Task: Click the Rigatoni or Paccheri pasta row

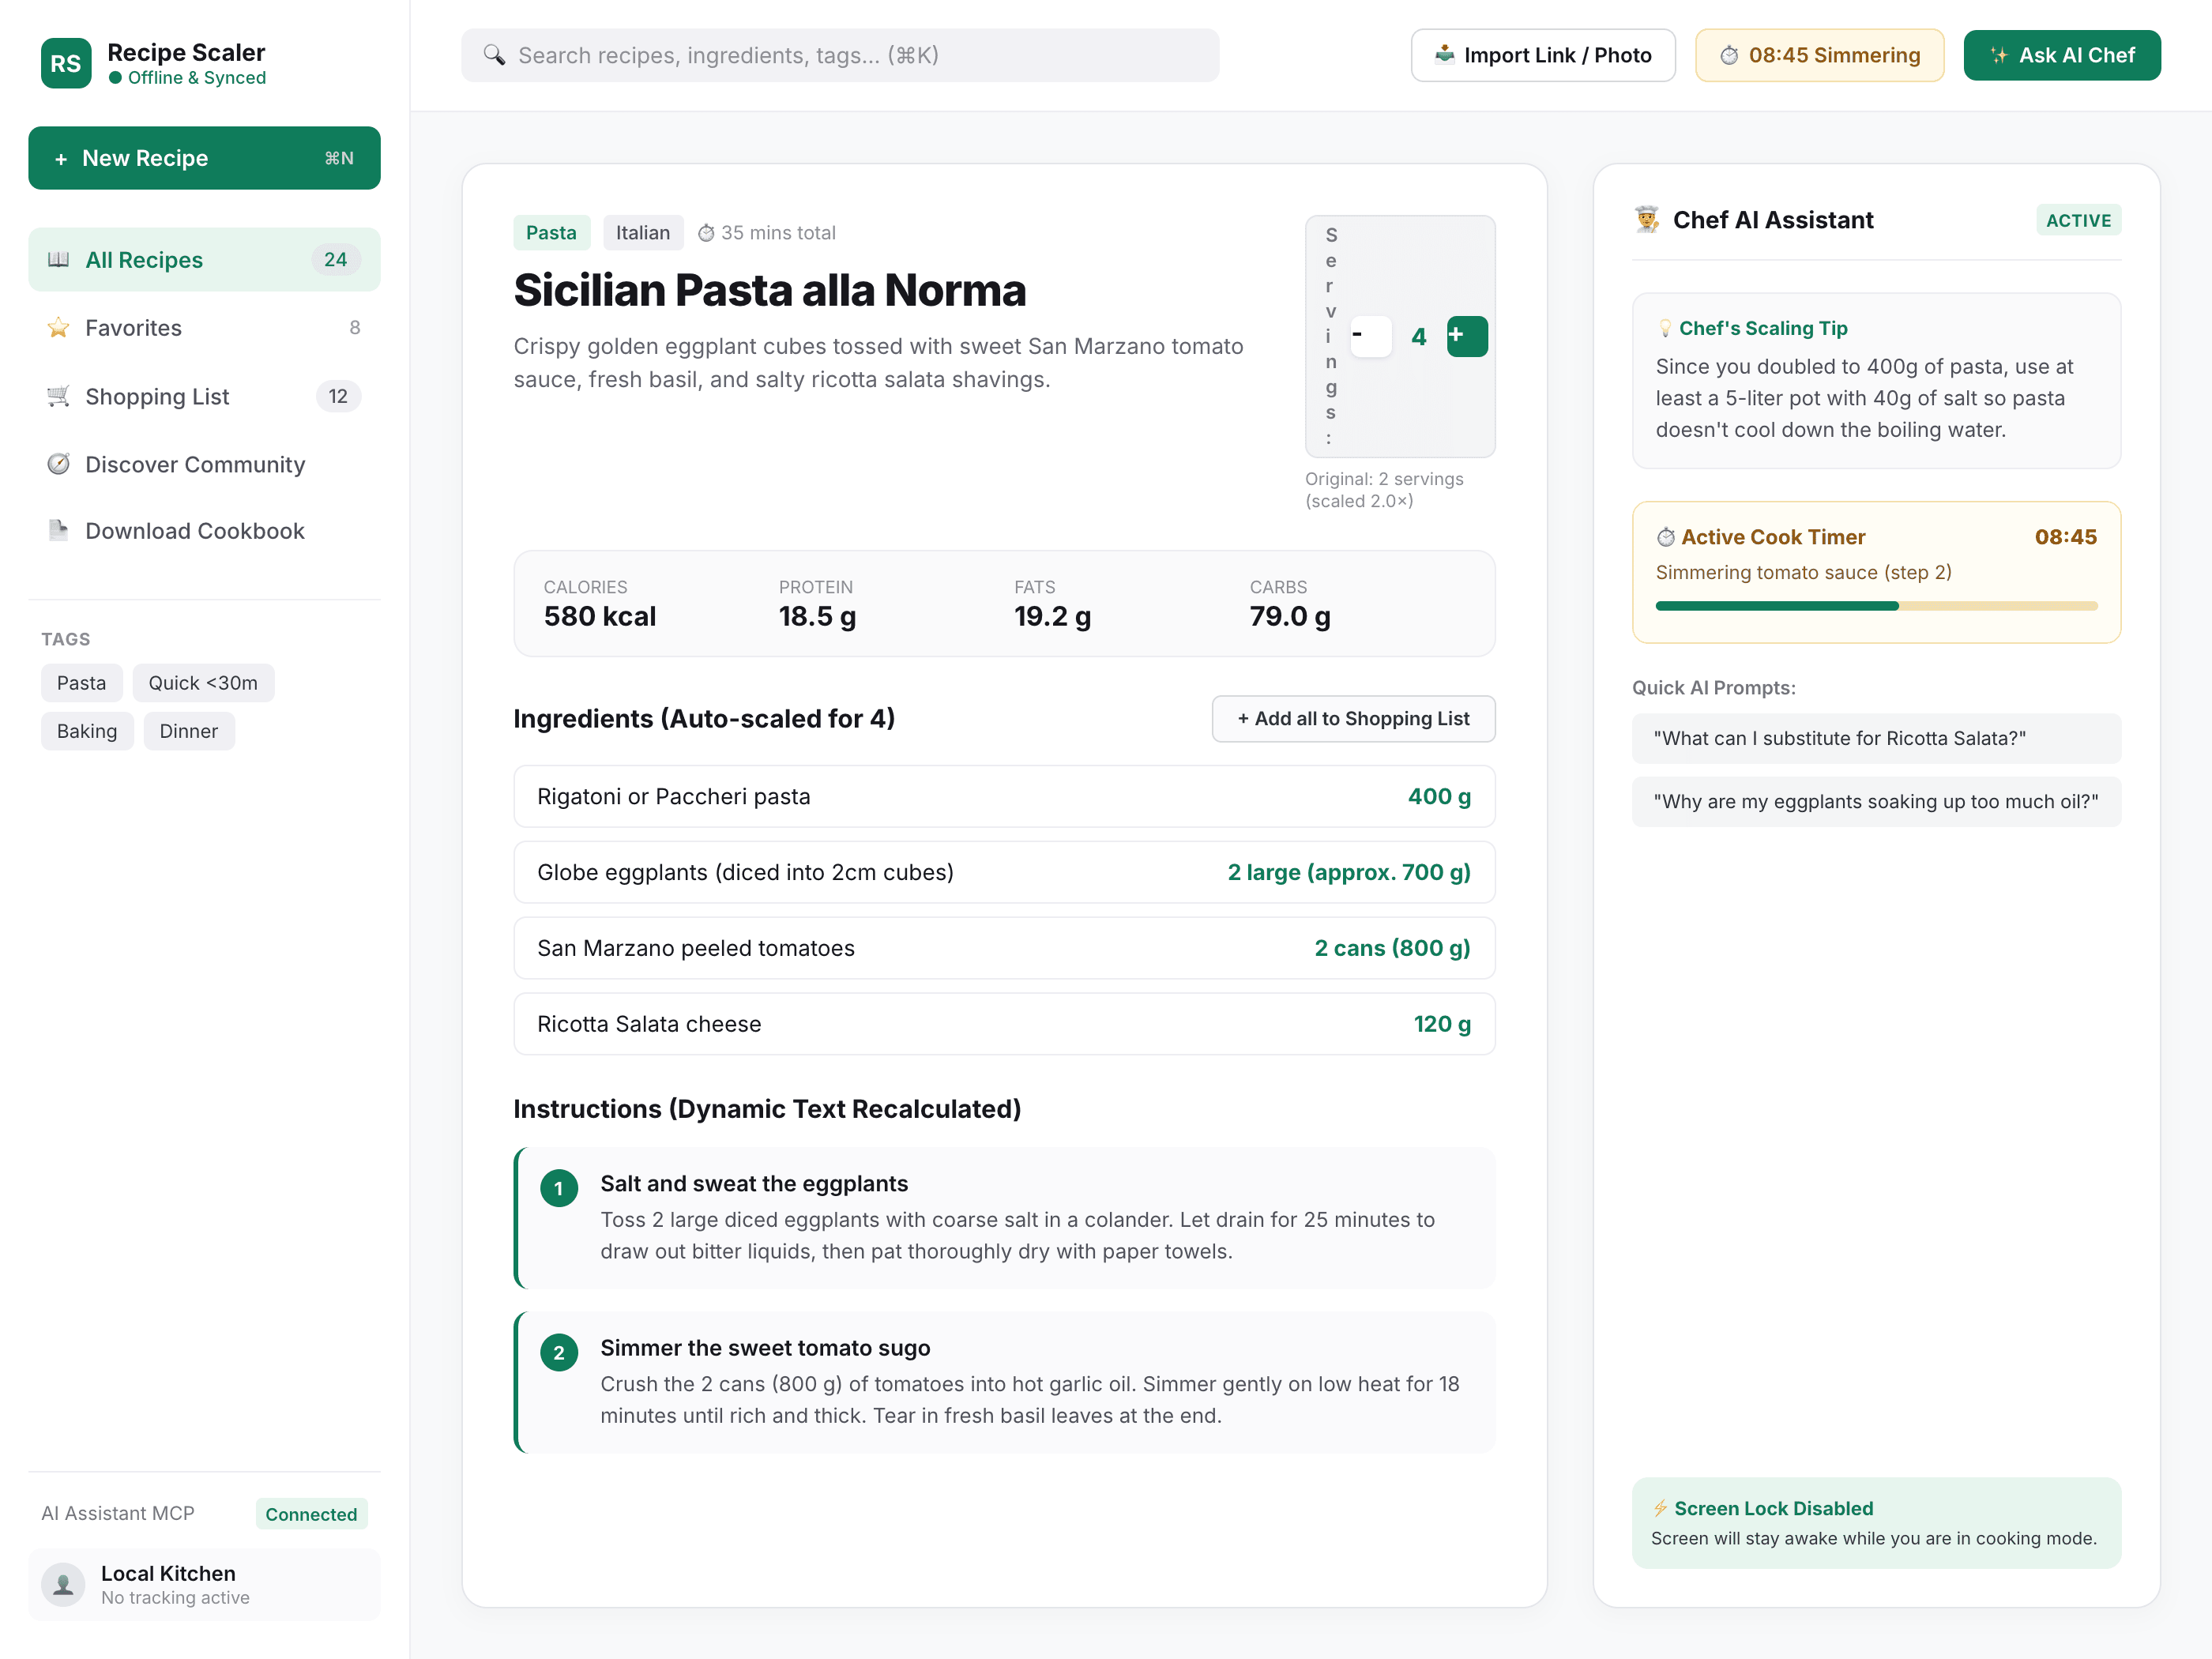Action: click(x=1004, y=797)
